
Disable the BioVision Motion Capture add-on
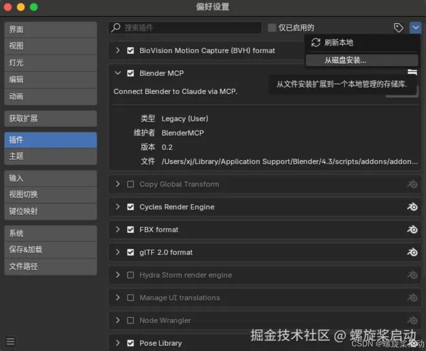131,50
